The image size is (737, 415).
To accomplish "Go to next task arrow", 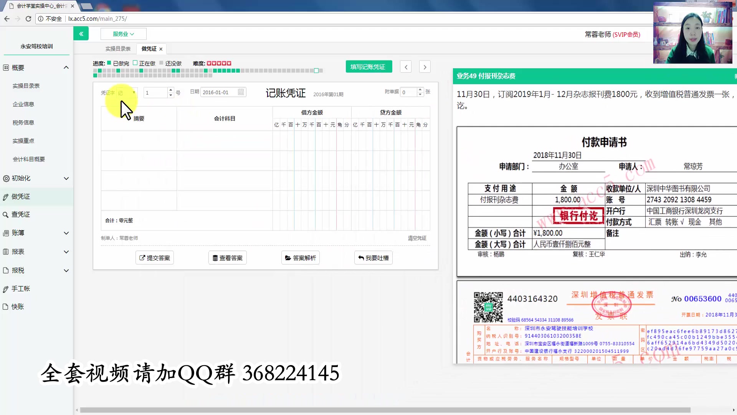I will (x=425, y=67).
